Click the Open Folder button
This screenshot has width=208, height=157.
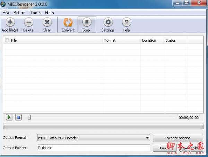point(191,148)
